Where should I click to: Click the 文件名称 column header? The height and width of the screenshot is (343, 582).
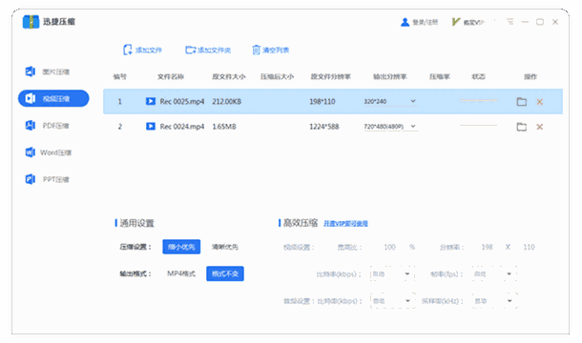click(171, 77)
